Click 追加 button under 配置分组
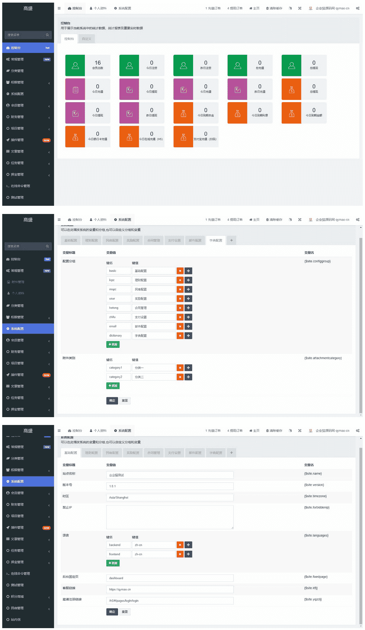The image size is (365, 630). (113, 344)
